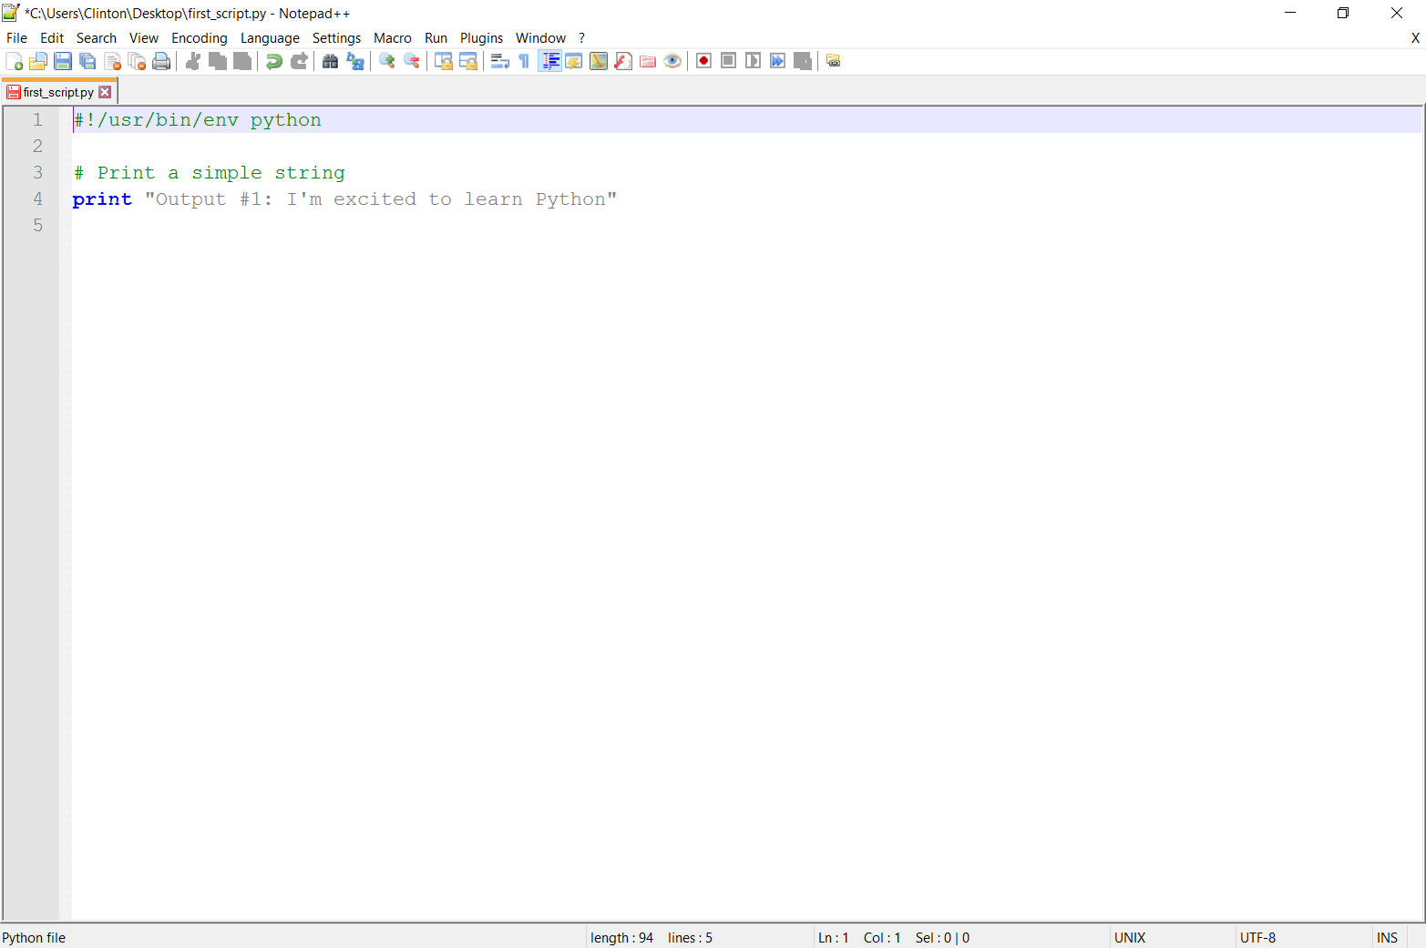Open the Plugins menu
This screenshot has height=948, width=1426.
tap(481, 38)
